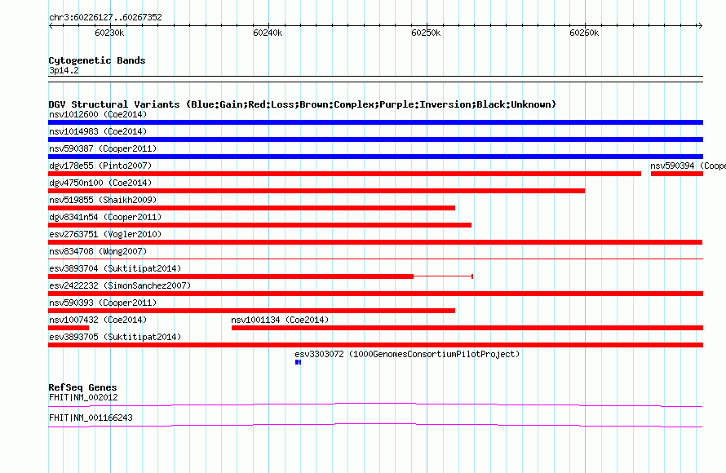726x473 pixels.
Task: Open esv3893704 (Suktitipat2014) label
Action: (115, 268)
